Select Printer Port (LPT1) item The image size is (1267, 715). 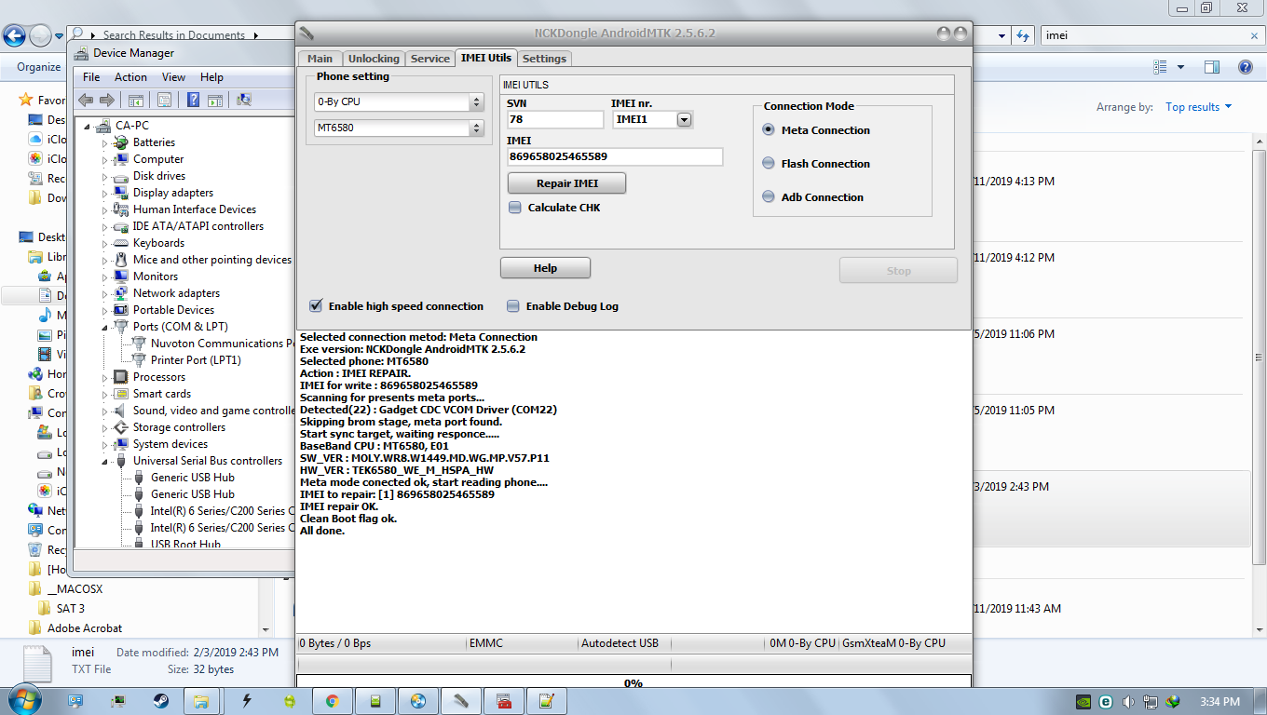[x=196, y=360]
